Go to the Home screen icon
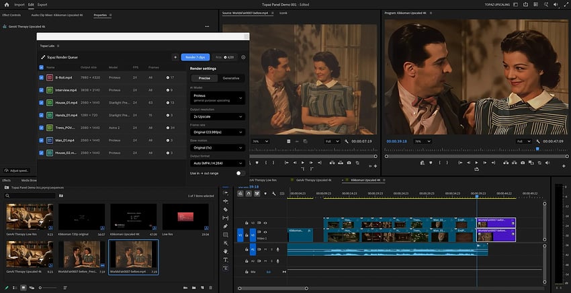Screen dimensions: 571x293 coord(7,5)
